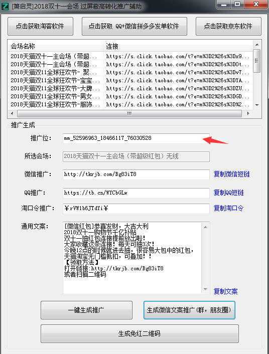Click the 推广位 input field
This screenshot has height=354, width=269.
136,138
